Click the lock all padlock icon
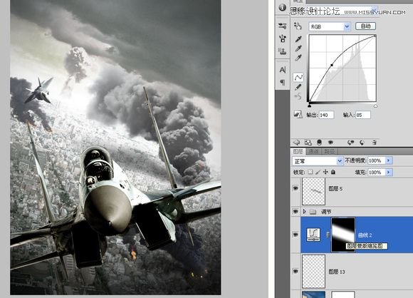This screenshot has width=413, height=298. point(333,172)
